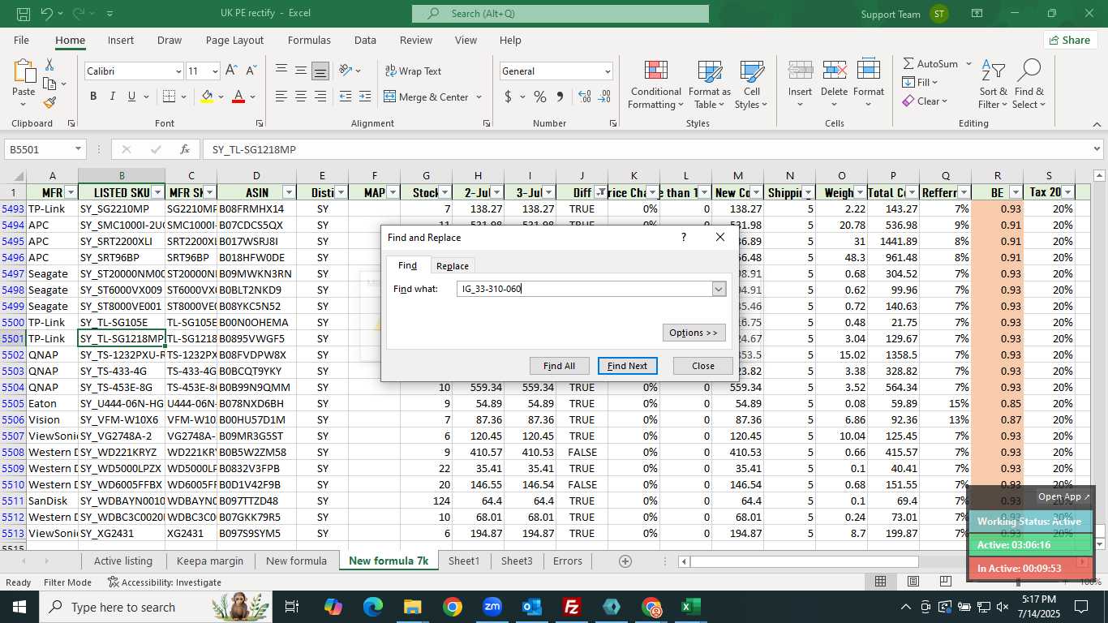Click the Increase Font Size icon
The width and height of the screenshot is (1108, 623).
[x=231, y=71]
